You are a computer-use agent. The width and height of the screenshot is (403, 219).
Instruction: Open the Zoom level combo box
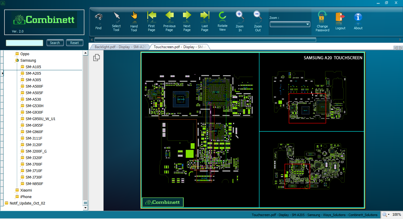coord(290,24)
